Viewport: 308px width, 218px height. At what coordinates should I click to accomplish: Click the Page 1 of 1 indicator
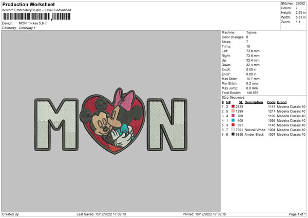(x=297, y=214)
